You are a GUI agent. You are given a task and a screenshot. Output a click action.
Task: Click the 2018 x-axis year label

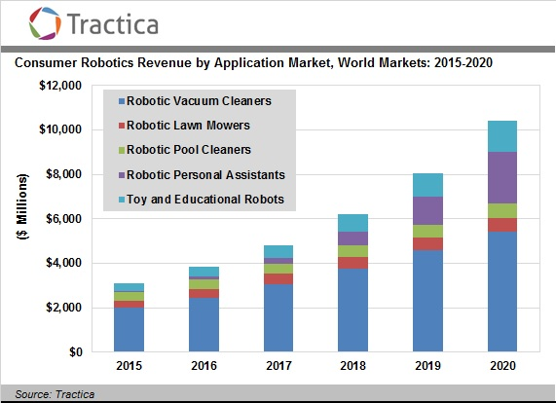point(352,365)
